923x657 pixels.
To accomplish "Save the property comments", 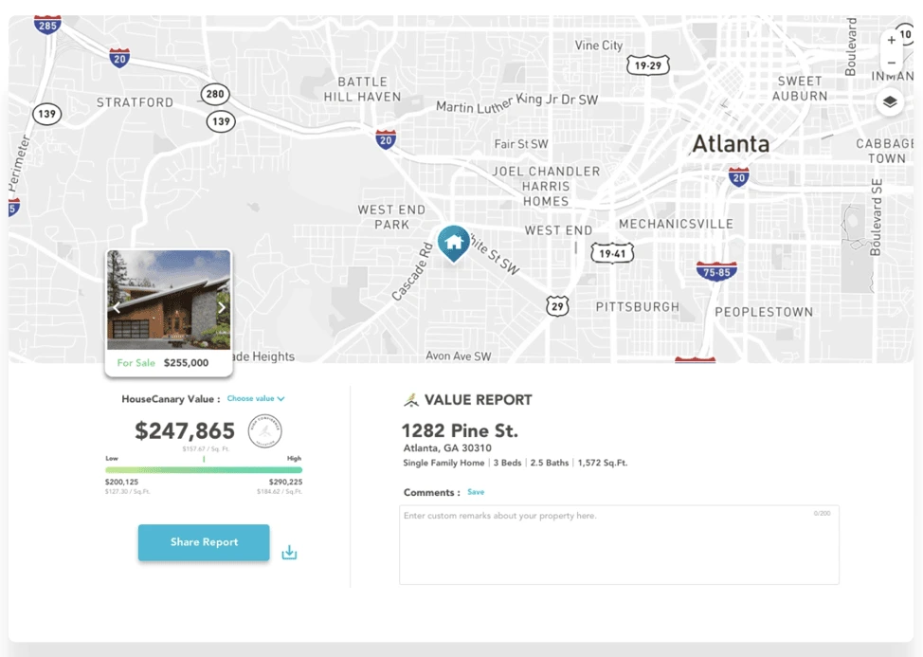I will click(x=476, y=492).
